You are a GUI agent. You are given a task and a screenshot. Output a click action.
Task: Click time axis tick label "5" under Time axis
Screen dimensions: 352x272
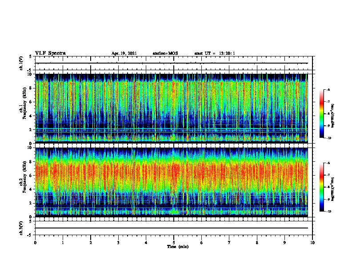click(x=174, y=243)
